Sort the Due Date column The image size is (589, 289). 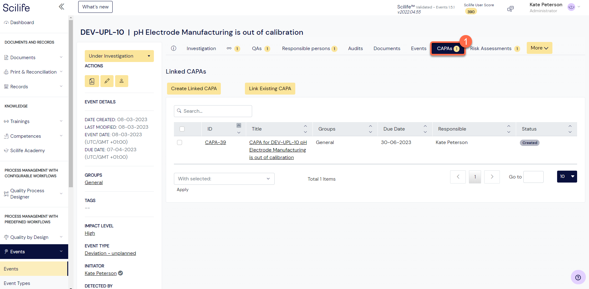(x=425, y=129)
